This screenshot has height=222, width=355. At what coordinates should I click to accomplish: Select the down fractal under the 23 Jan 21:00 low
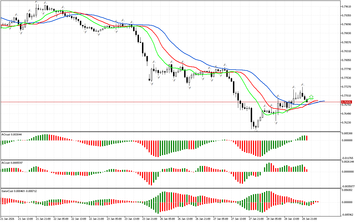pyautogui.click(x=151, y=83)
